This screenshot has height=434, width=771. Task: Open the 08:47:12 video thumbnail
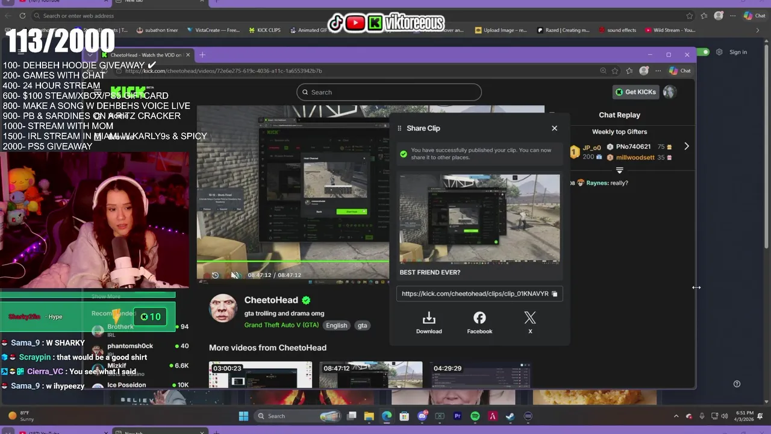(x=370, y=374)
